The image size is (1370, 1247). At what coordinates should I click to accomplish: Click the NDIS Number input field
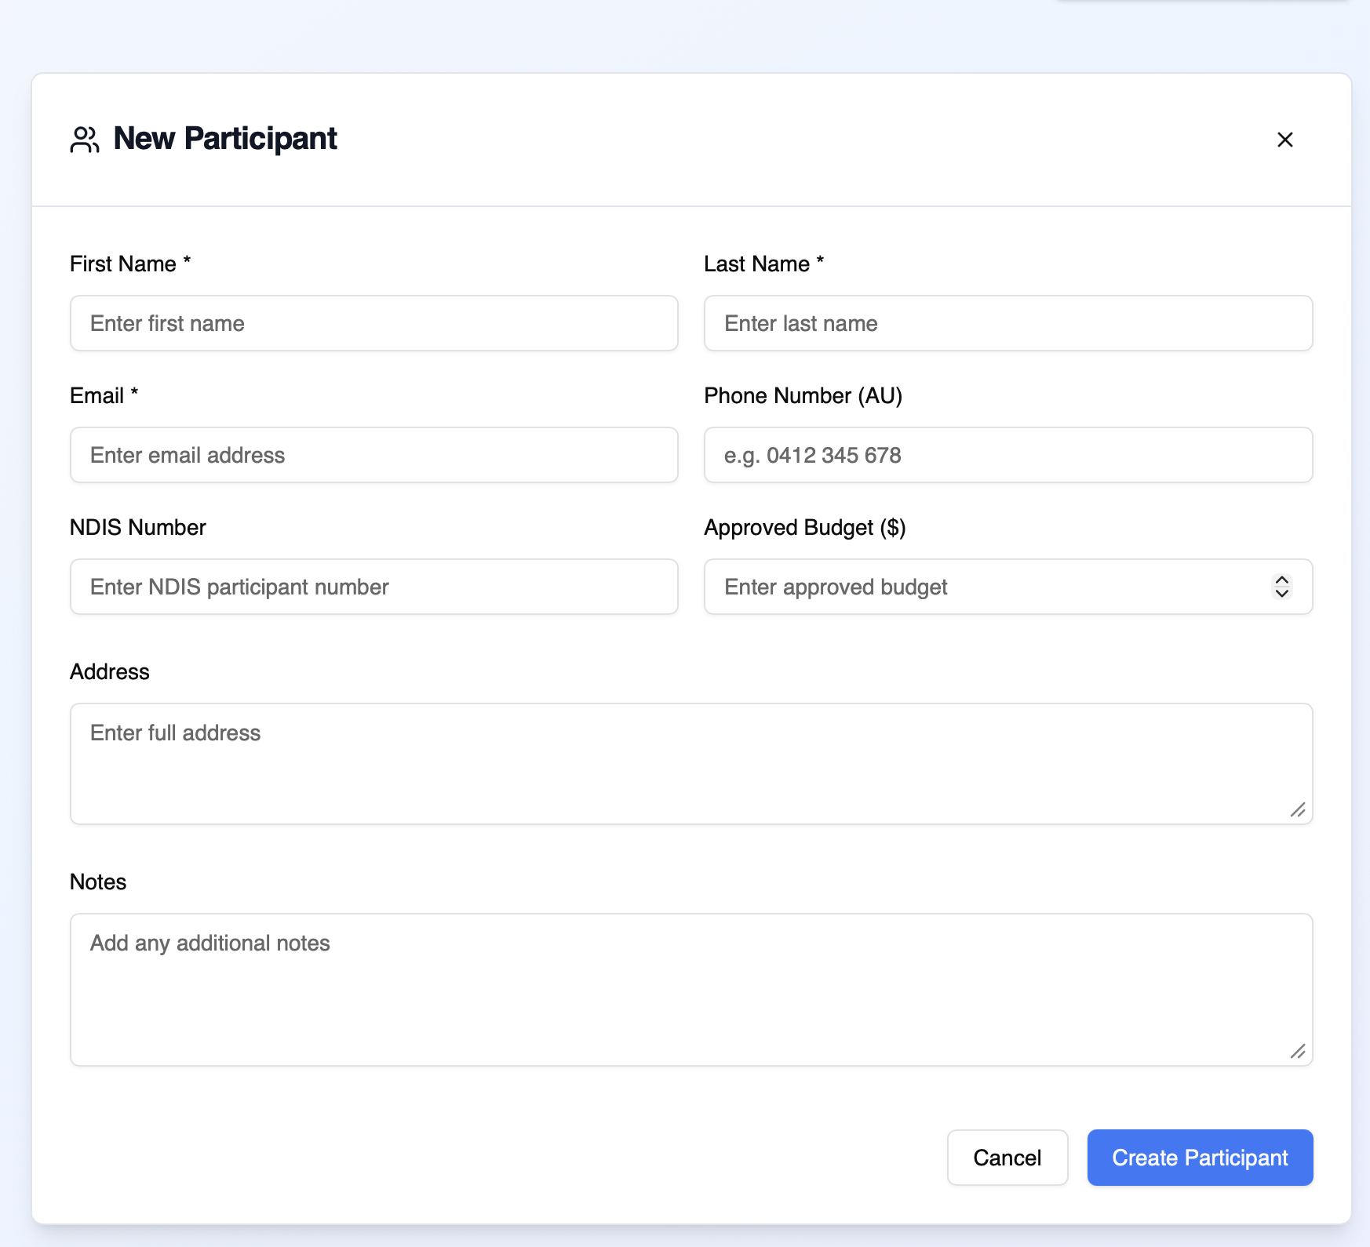pyautogui.click(x=374, y=587)
